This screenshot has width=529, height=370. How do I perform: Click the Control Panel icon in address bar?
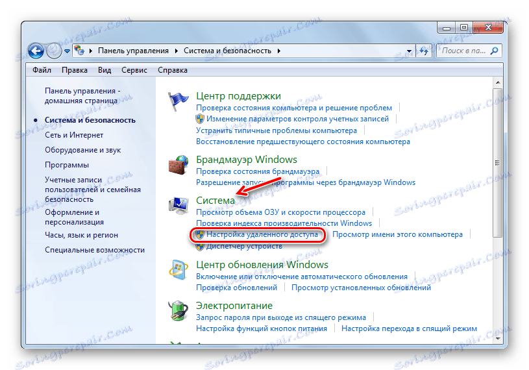79,51
